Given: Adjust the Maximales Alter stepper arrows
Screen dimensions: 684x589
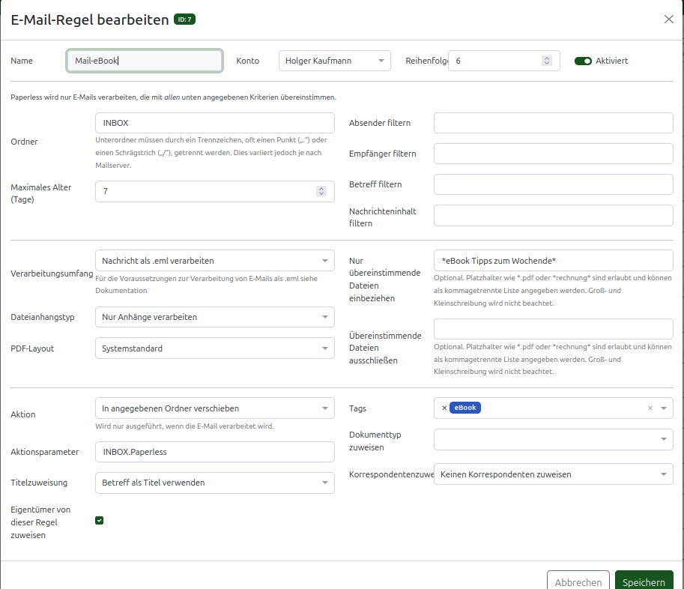Looking at the screenshot, I should pos(321,191).
